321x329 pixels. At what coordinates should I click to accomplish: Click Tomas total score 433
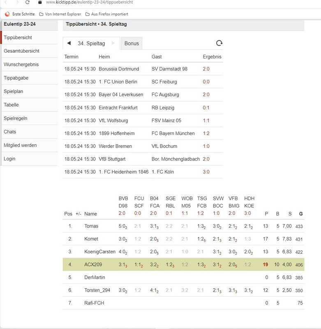(x=299, y=226)
